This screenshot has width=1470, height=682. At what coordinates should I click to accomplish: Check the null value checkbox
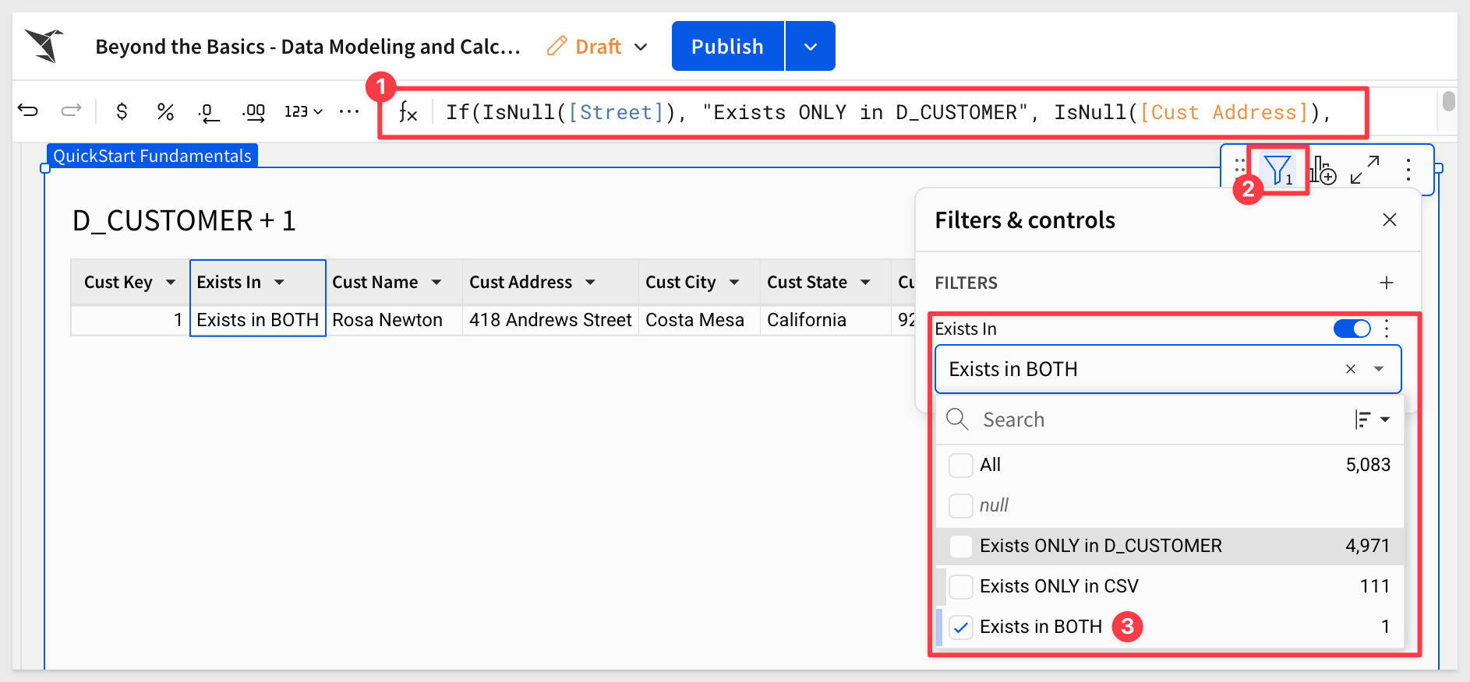[961, 505]
